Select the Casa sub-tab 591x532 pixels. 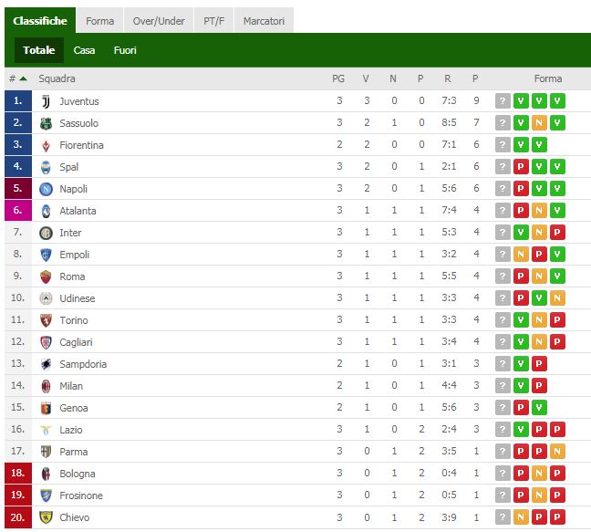(x=84, y=50)
